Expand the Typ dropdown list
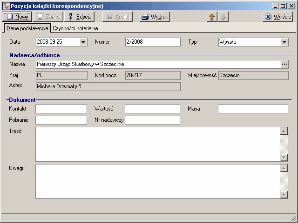 point(284,42)
